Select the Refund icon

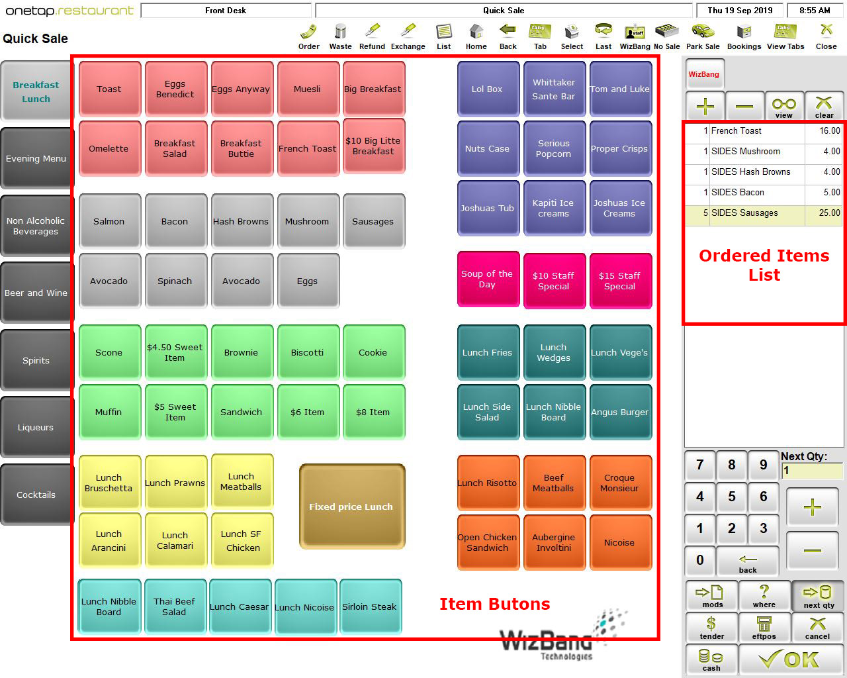[371, 33]
